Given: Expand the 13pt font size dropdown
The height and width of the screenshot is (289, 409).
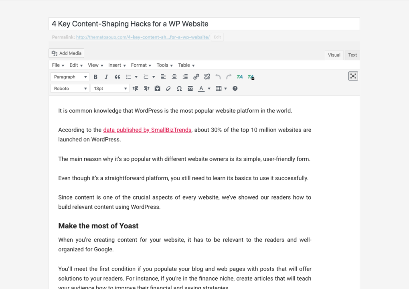Looking at the screenshot, I should click(x=110, y=89).
